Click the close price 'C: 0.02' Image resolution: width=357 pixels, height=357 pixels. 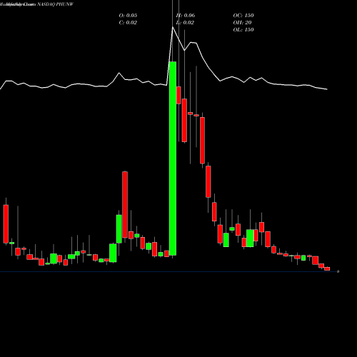coord(128,22)
